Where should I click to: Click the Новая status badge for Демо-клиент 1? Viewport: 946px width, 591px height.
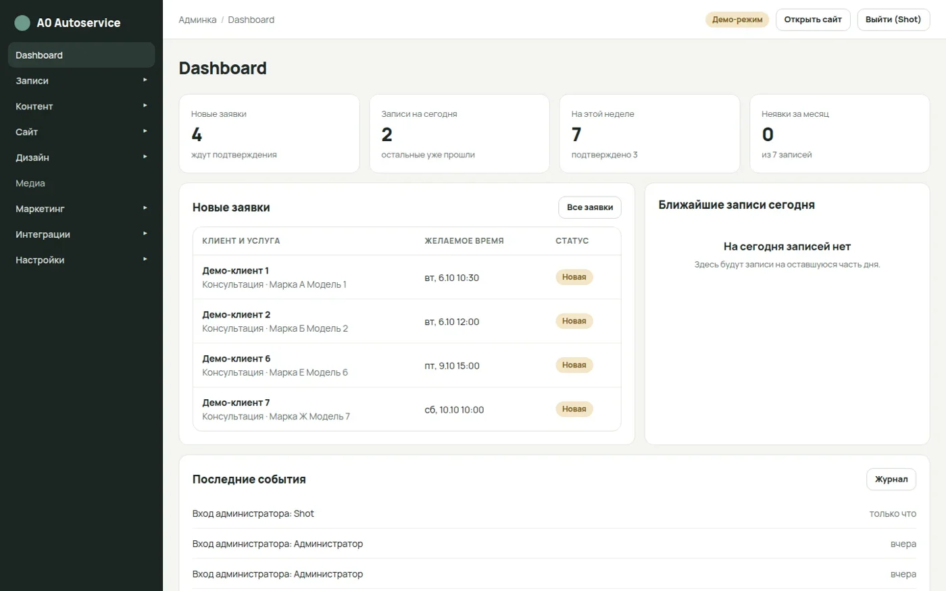pyautogui.click(x=574, y=277)
